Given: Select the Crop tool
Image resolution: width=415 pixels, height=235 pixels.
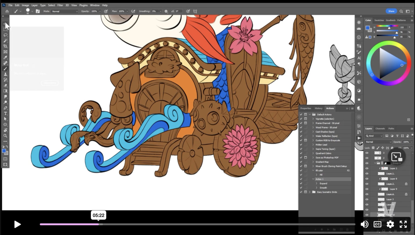Looking at the screenshot, I should (5, 46).
